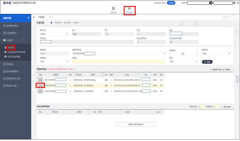Click the 조회 search button

coord(207,62)
